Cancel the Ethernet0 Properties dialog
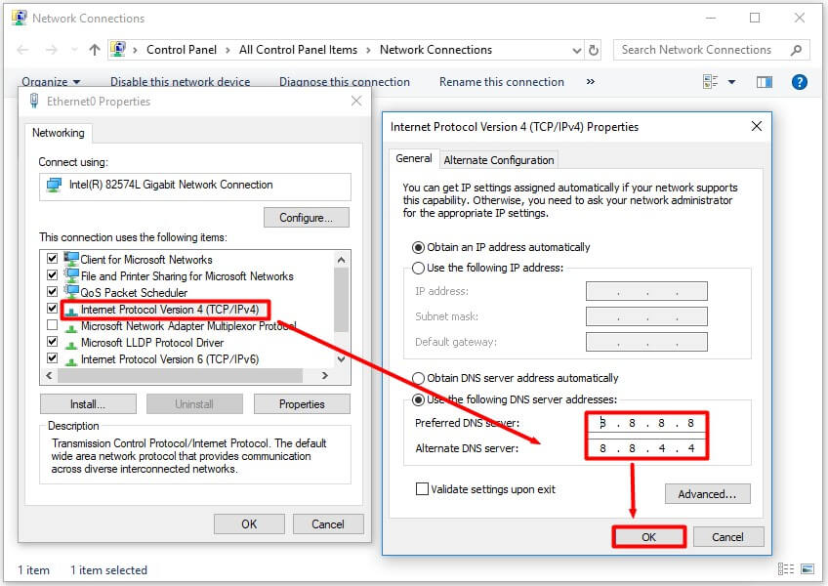The image size is (828, 586). (328, 524)
